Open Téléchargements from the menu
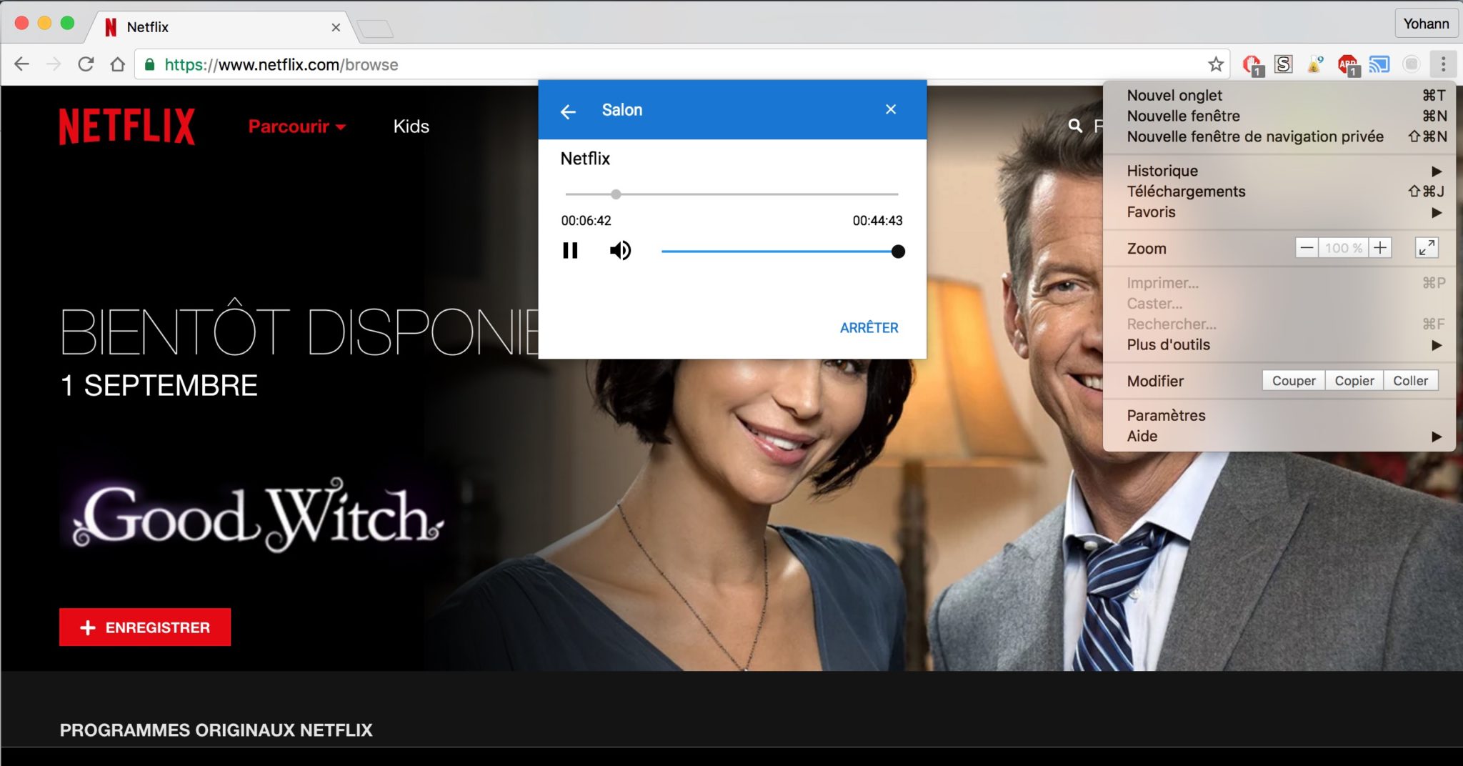The image size is (1463, 766). 1279,191
